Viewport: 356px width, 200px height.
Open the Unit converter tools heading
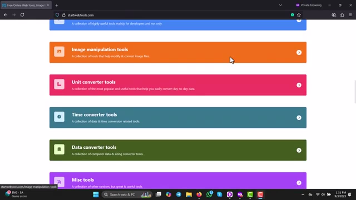pyautogui.click(x=93, y=82)
